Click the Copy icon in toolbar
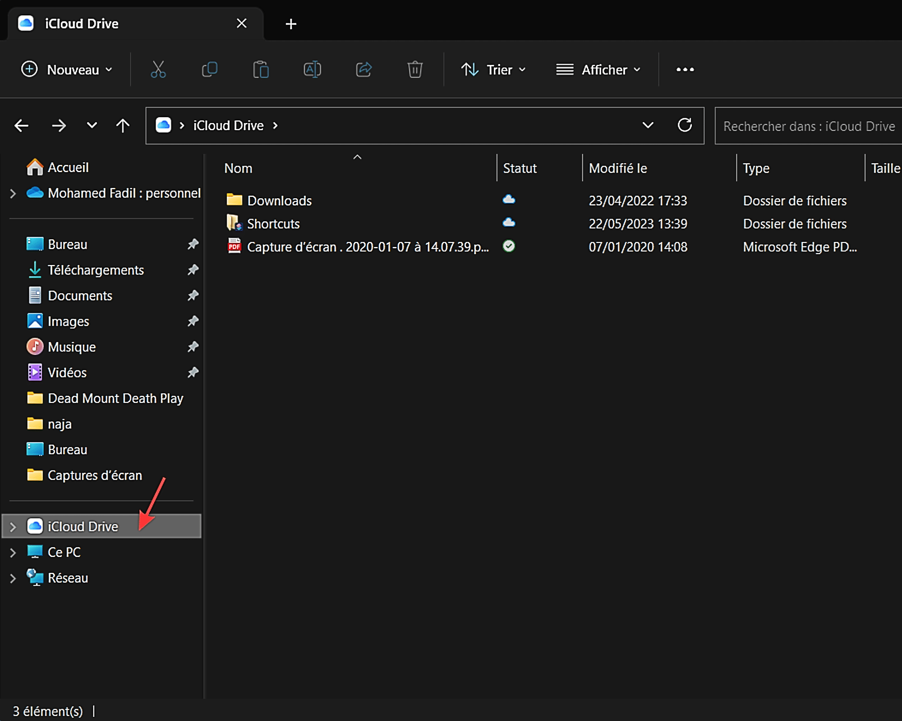This screenshot has width=902, height=721. tap(209, 69)
